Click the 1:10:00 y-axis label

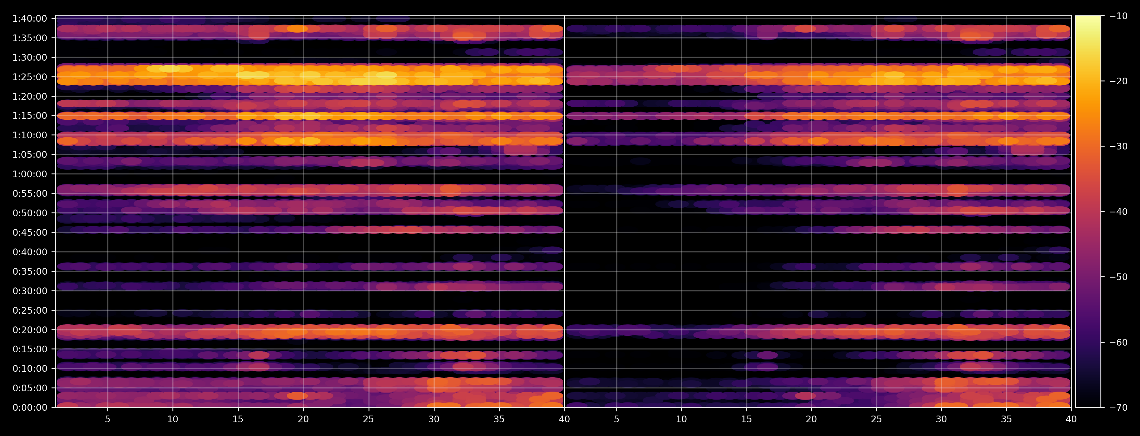(30, 135)
